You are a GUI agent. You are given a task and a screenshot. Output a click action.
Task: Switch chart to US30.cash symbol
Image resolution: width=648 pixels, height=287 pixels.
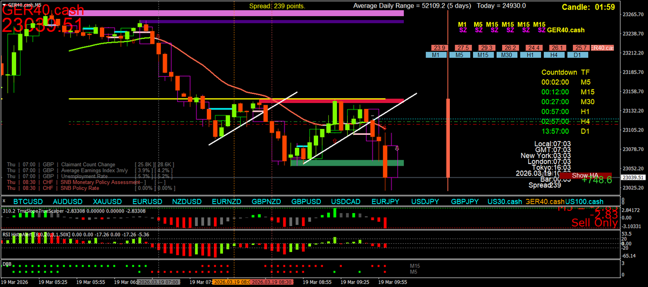point(506,201)
